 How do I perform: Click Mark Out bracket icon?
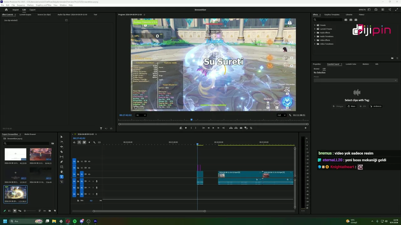(196, 128)
